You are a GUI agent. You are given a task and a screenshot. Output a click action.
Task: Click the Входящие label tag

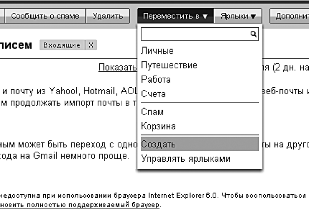[x=62, y=45]
